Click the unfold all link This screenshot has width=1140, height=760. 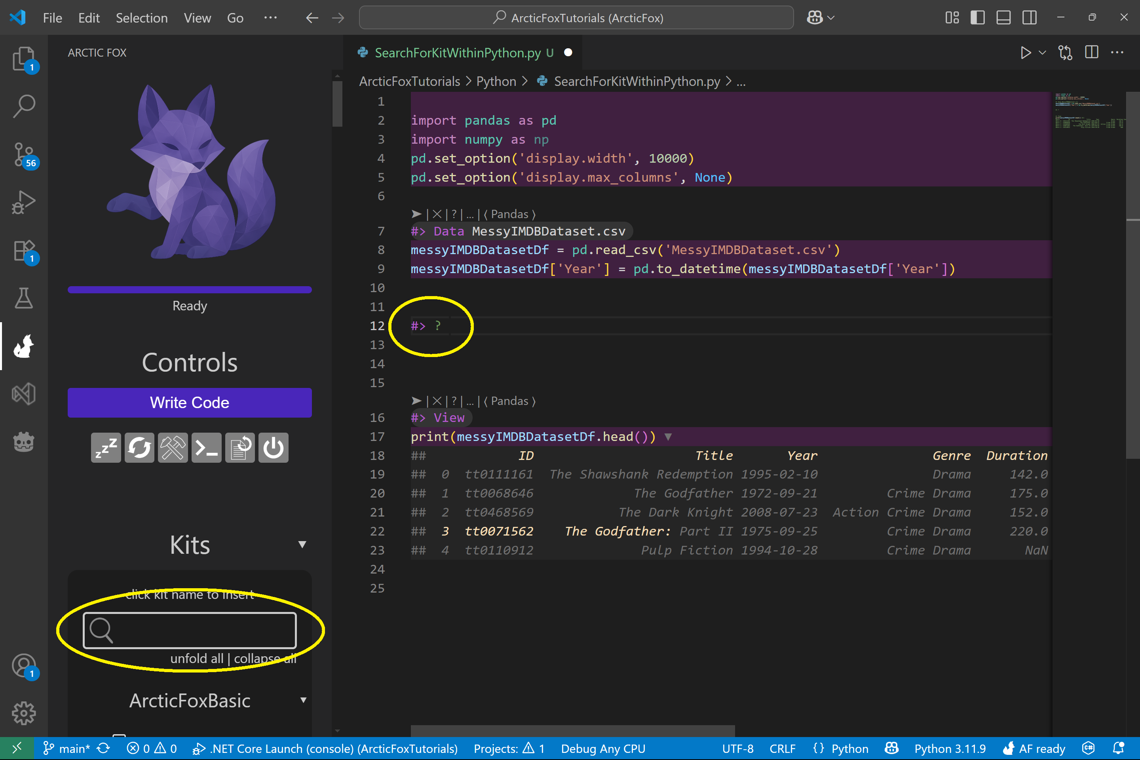197,658
